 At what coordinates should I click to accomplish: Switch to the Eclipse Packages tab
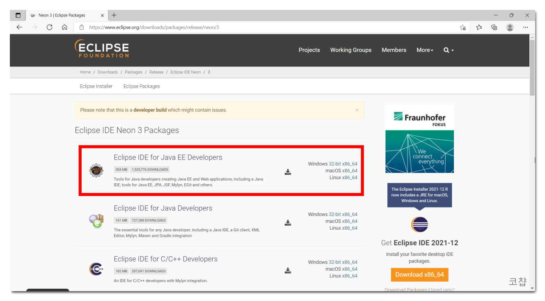(142, 86)
